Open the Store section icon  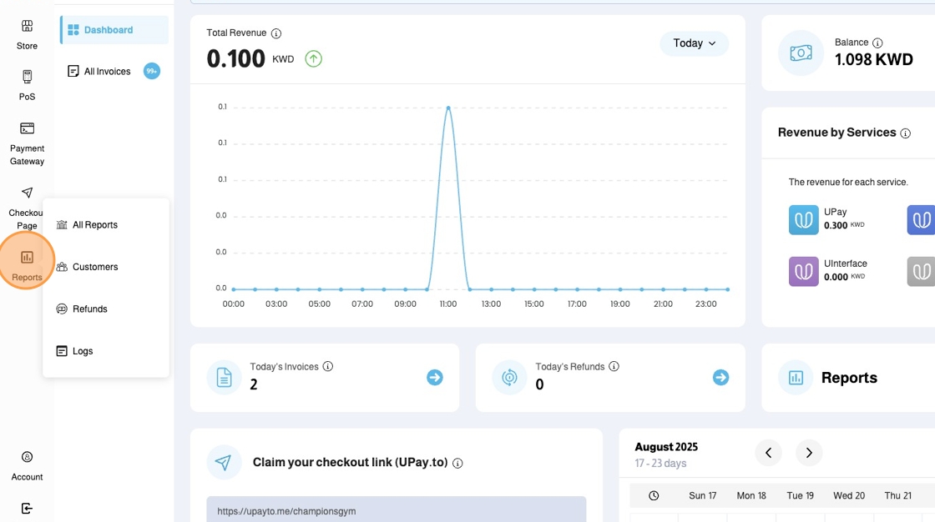pyautogui.click(x=27, y=27)
